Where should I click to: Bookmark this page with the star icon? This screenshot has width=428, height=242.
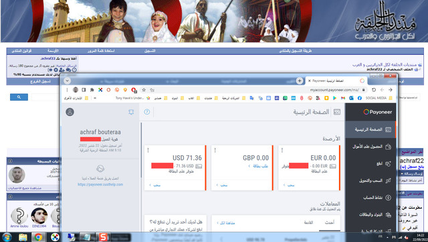(144, 90)
